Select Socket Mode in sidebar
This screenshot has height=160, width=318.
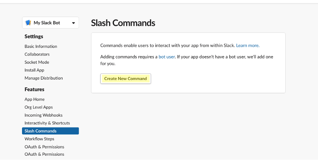pos(37,62)
